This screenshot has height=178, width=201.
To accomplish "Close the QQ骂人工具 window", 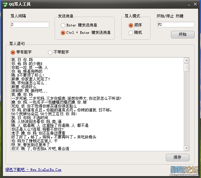I will [195, 4].
